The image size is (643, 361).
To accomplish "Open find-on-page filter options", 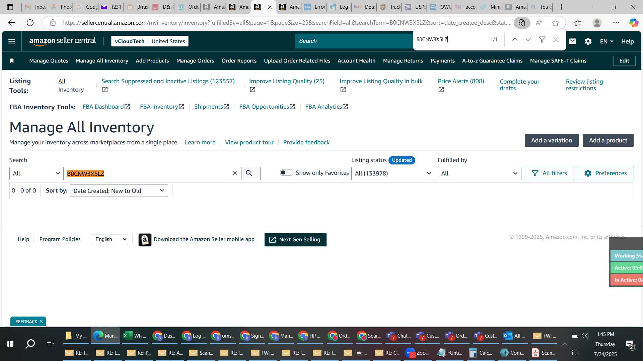I will click(x=542, y=39).
